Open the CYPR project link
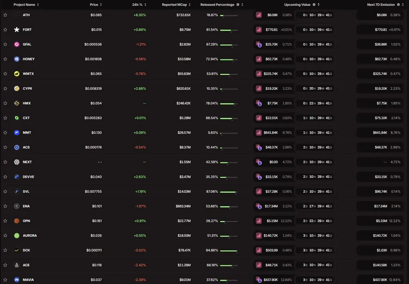 coord(27,88)
